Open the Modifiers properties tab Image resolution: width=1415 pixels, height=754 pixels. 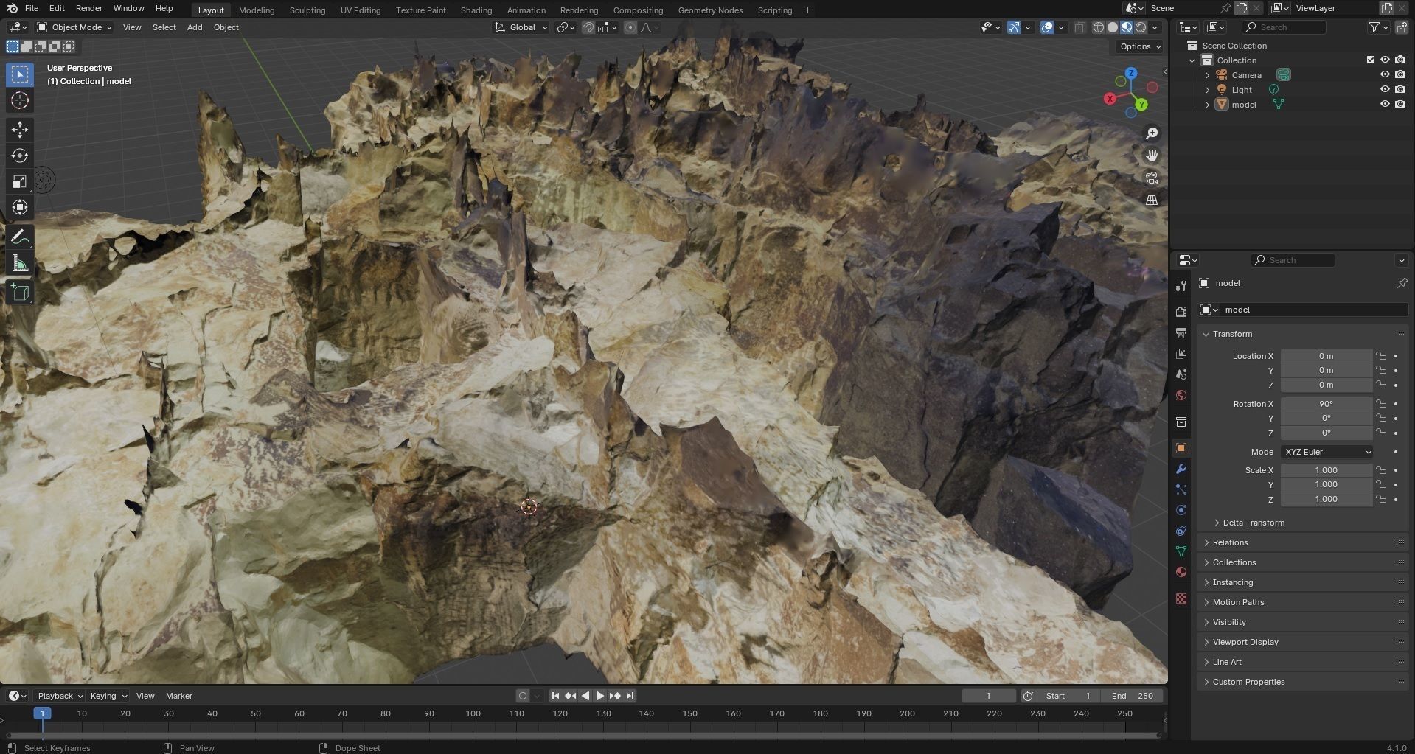1181,469
